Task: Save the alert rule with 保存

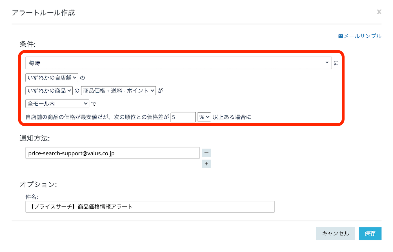Action: [x=370, y=233]
